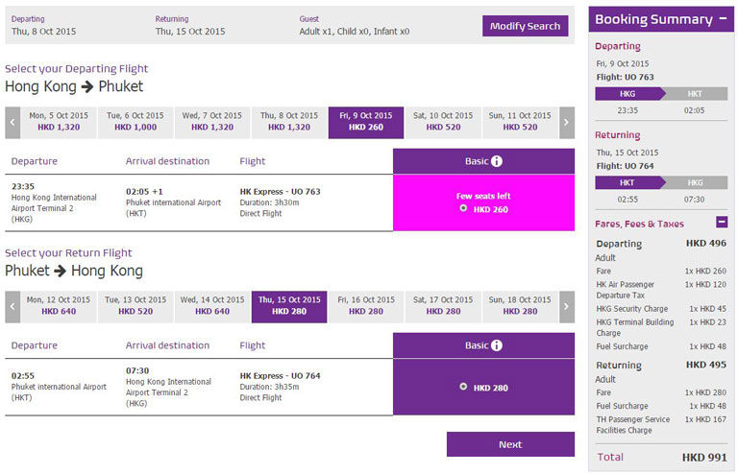
Task: Pick Tue, 13 Oct 2015 return date
Action: (x=135, y=305)
